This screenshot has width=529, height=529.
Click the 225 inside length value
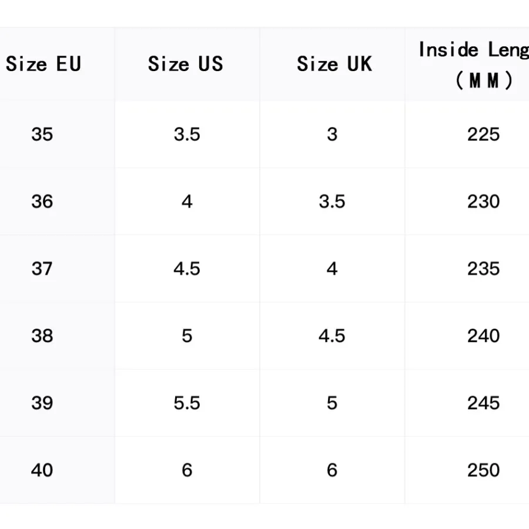click(483, 134)
